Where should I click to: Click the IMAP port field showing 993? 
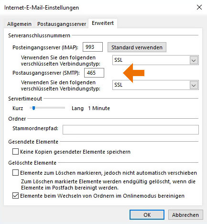[x=93, y=47]
